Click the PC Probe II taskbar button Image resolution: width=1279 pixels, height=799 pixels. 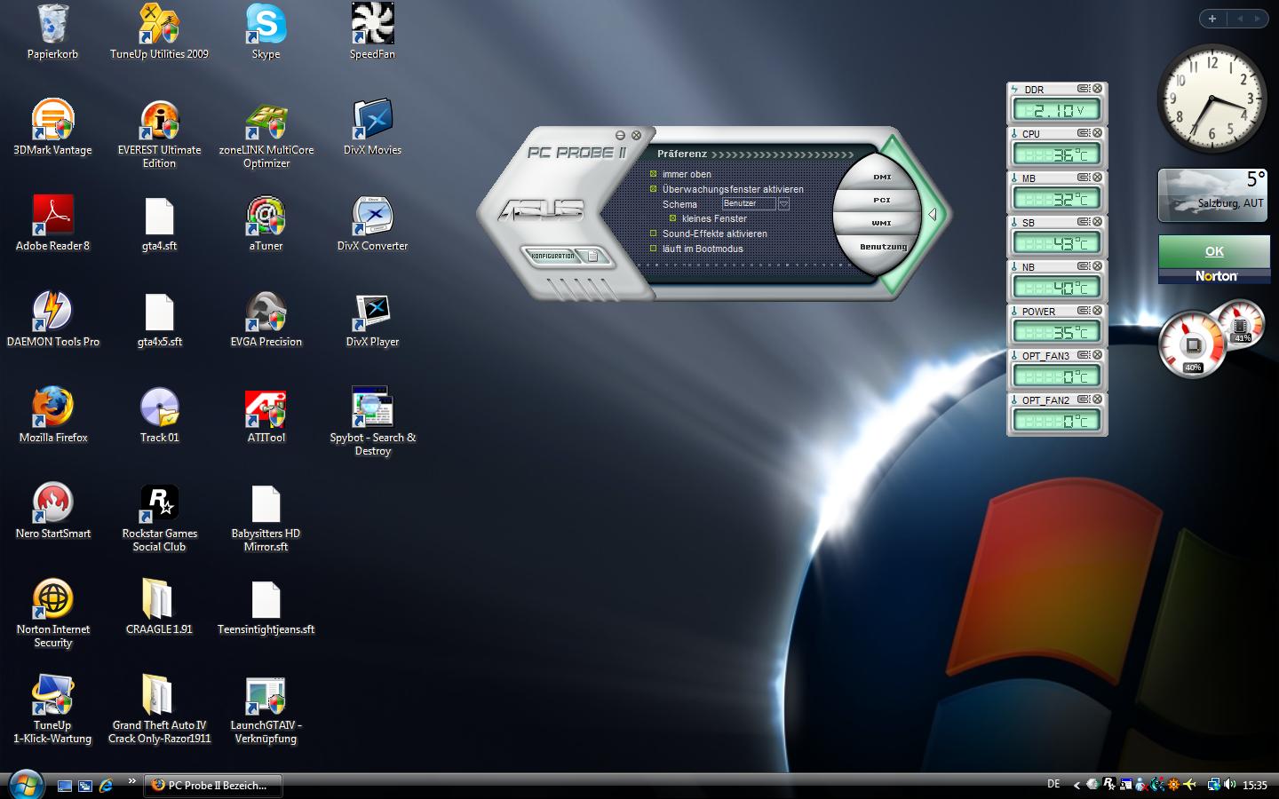click(213, 785)
